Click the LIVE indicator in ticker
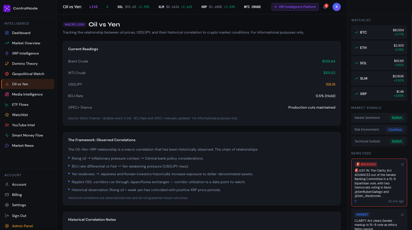Screen dimensions: 412x230 point(94,7)
